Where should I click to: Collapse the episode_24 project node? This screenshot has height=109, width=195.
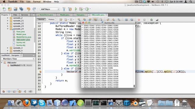tap(8, 29)
